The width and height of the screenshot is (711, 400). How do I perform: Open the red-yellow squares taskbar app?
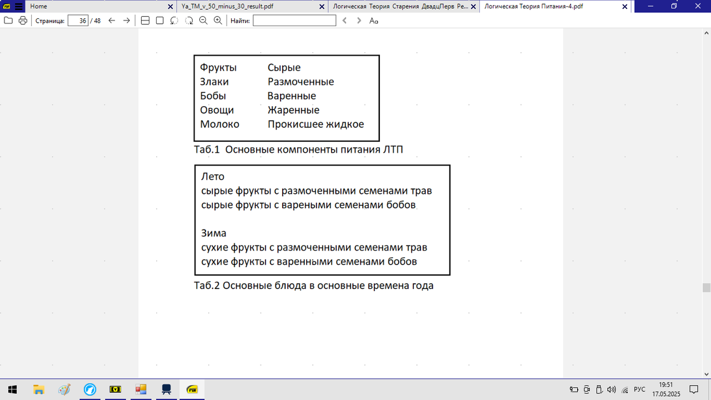[141, 389]
